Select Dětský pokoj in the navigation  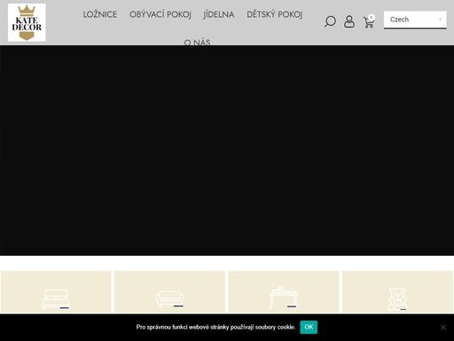pyautogui.click(x=275, y=14)
